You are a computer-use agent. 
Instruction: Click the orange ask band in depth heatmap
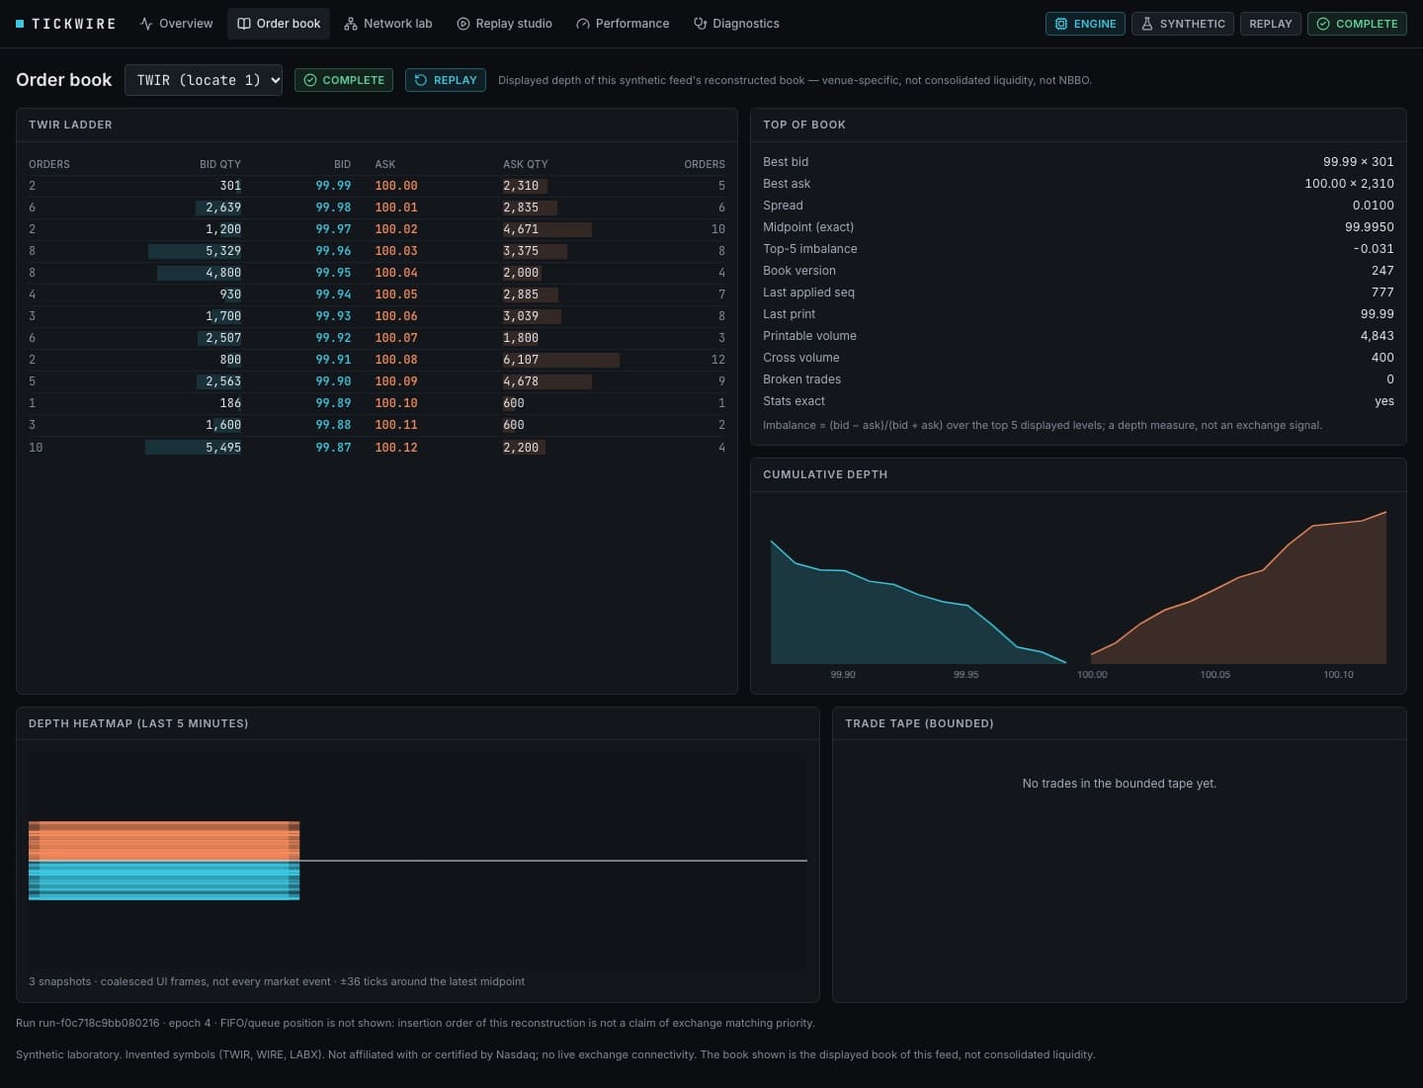164,840
